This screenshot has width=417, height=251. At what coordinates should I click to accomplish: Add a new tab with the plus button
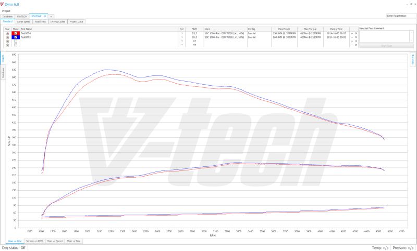pyautogui.click(x=51, y=17)
